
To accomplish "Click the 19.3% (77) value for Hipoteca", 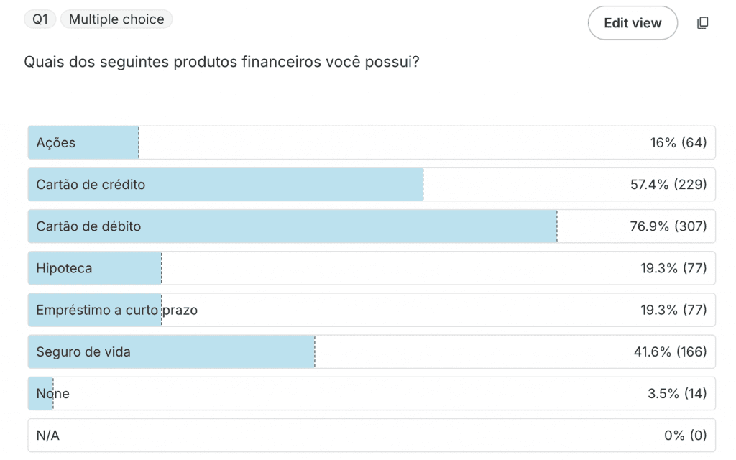I will tap(673, 269).
